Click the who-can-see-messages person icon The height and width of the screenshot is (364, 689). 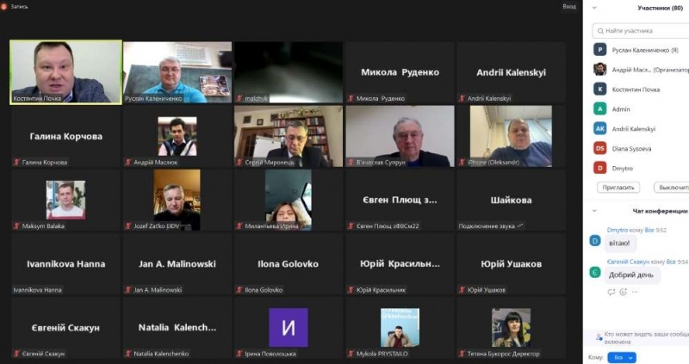(599, 337)
